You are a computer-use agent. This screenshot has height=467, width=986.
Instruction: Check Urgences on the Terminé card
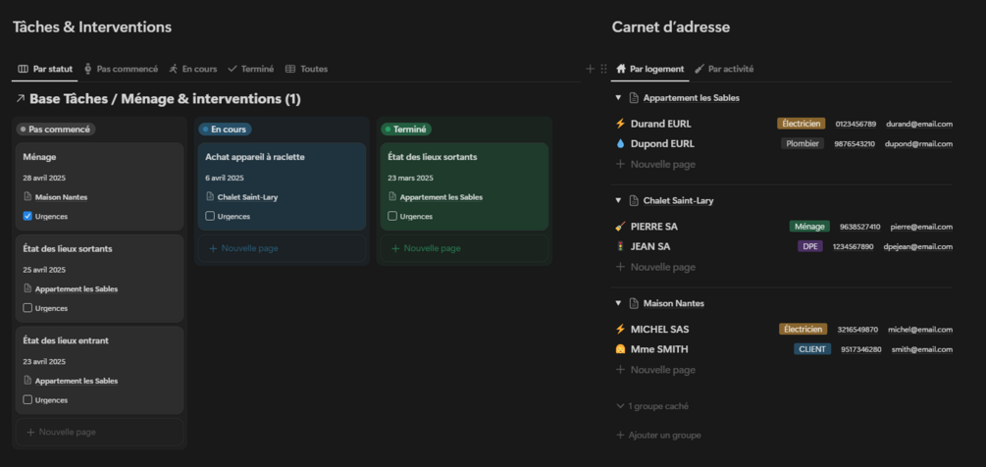(x=392, y=216)
